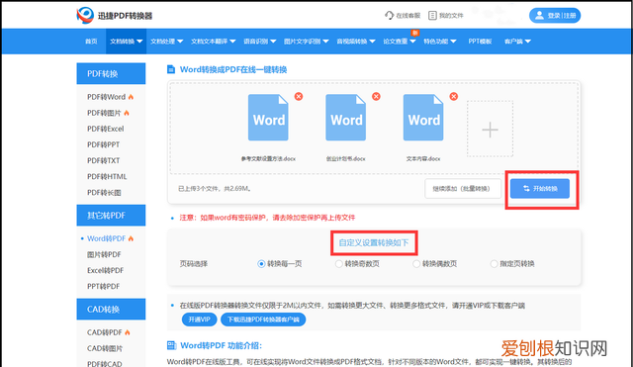Click the 文本内容.docx file name
Image resolution: width=633 pixels, height=367 pixels.
coord(423,158)
